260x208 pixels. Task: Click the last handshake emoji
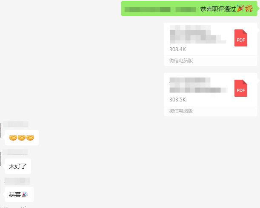30,138
